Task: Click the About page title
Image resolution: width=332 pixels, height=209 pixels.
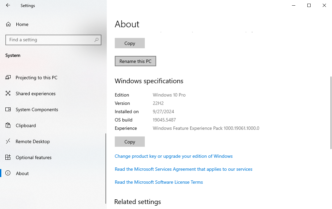Action: click(127, 24)
